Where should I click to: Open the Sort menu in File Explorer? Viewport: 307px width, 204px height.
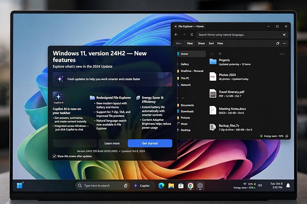211,43
